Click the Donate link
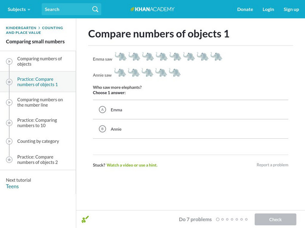The width and height of the screenshot is (305, 228). [245, 9]
